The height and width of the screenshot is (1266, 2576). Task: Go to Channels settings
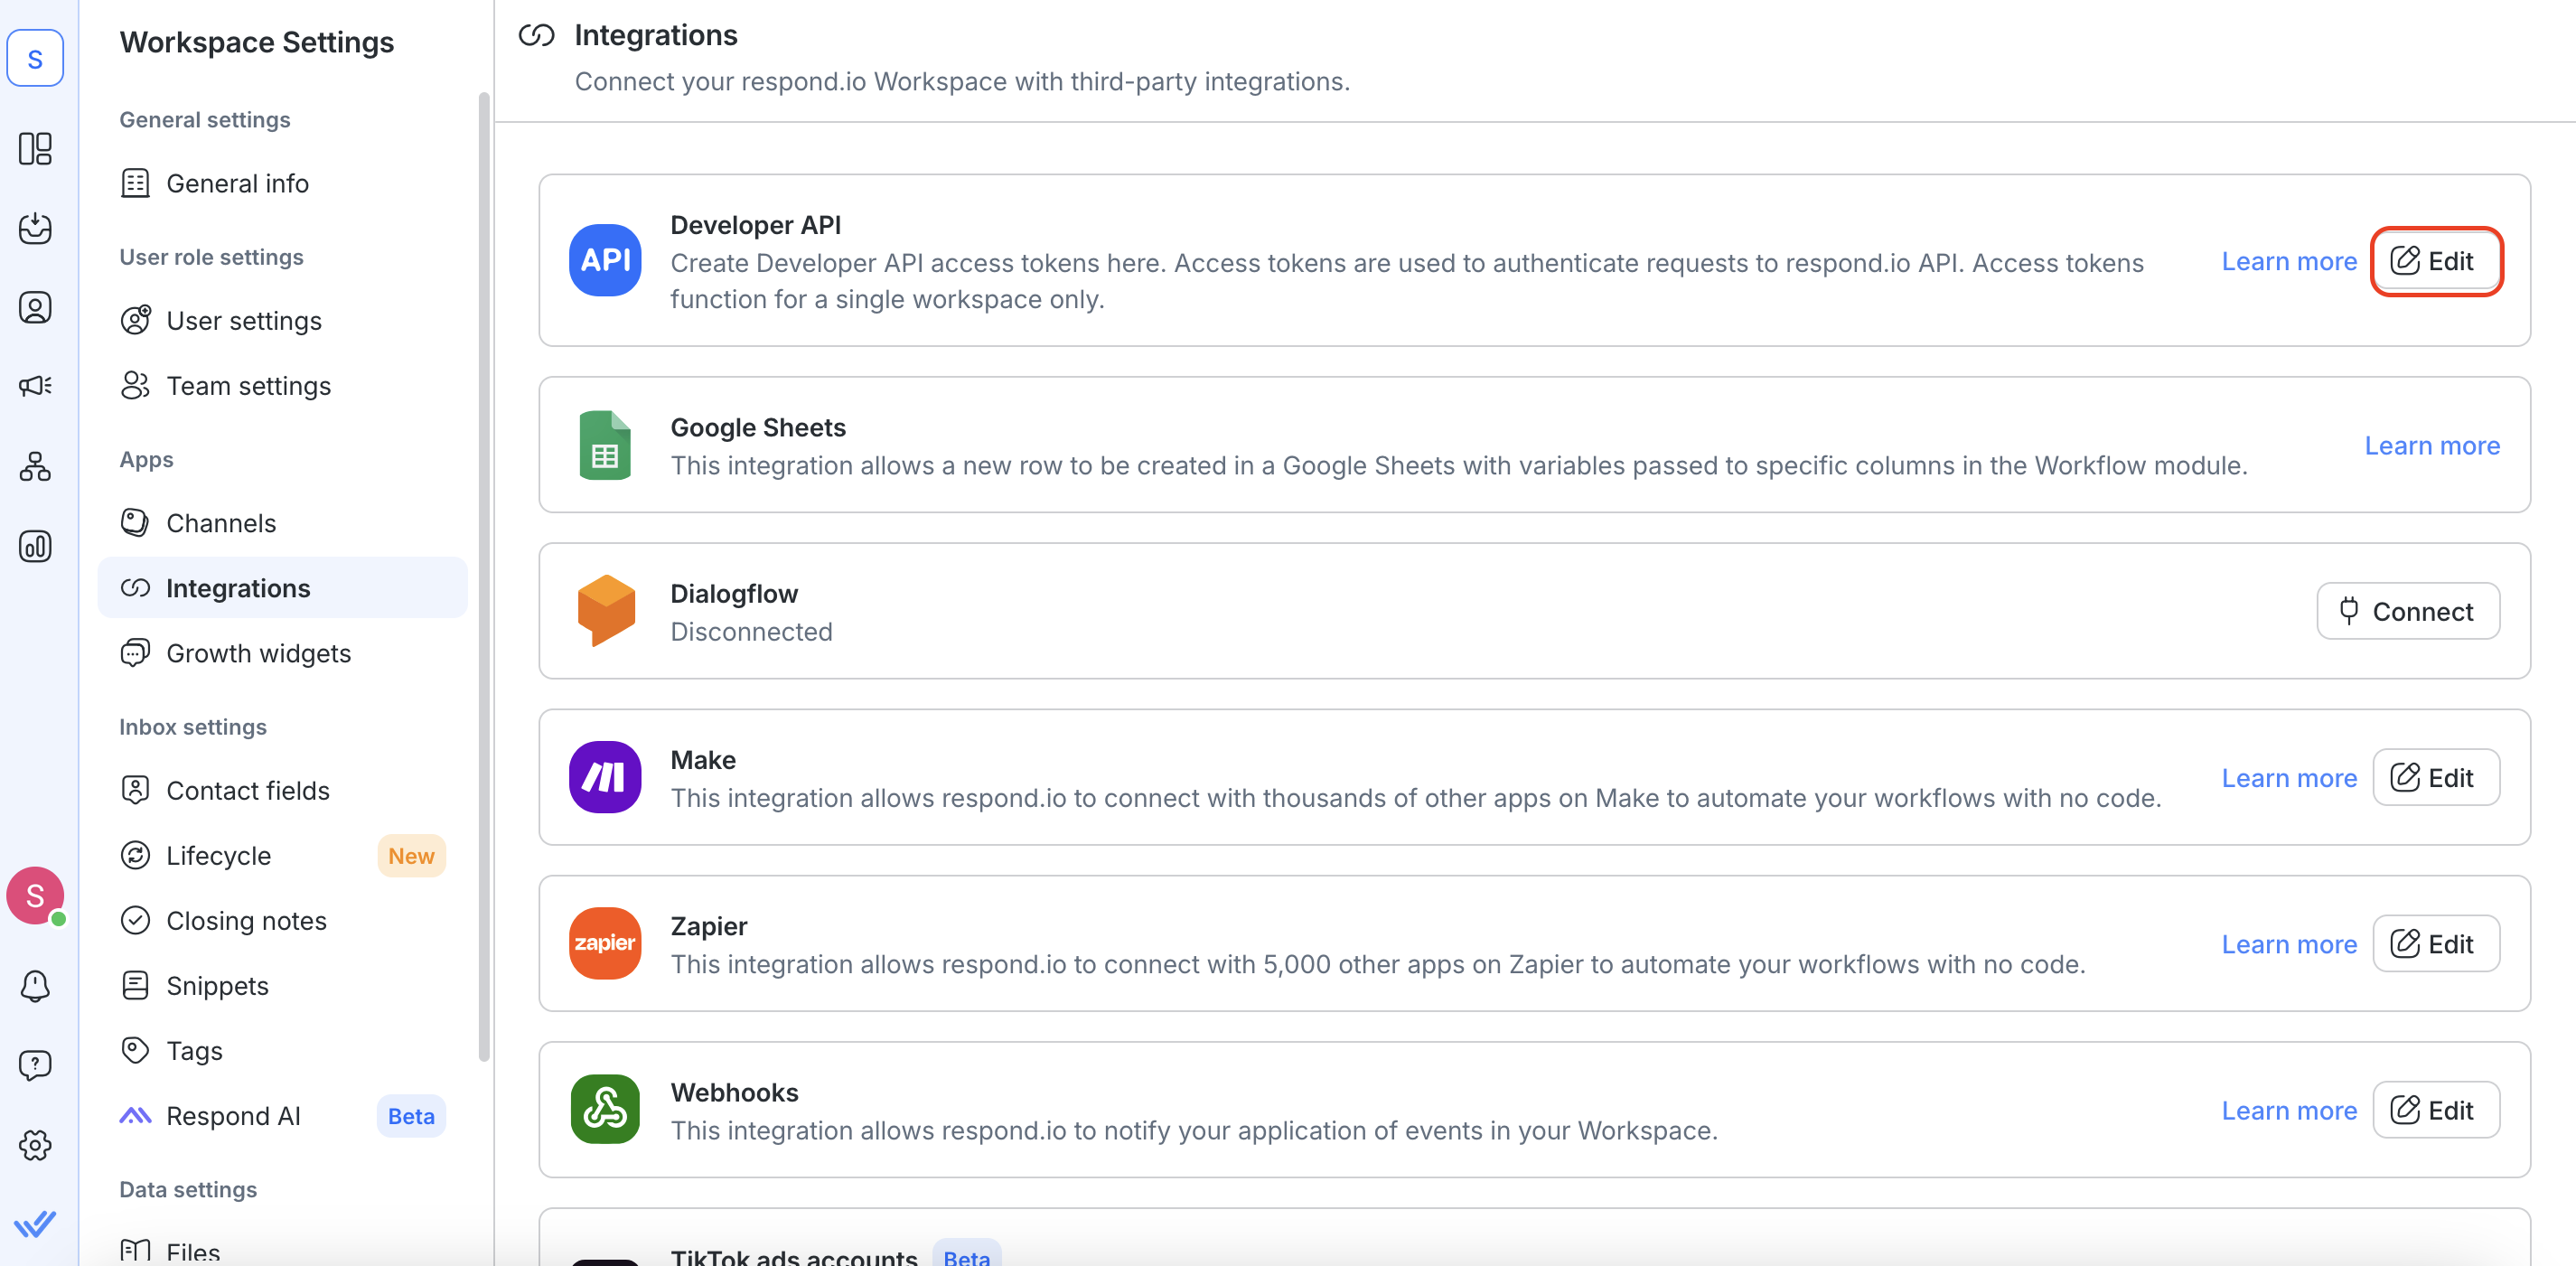[x=221, y=523]
